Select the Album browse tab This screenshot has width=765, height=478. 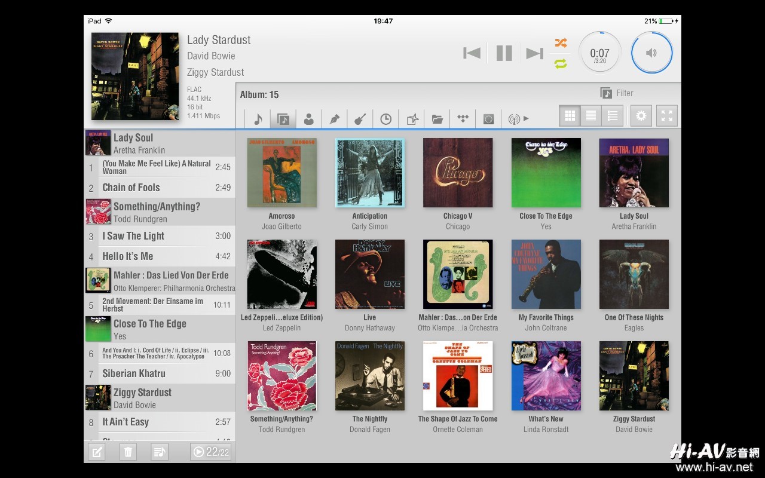click(283, 118)
